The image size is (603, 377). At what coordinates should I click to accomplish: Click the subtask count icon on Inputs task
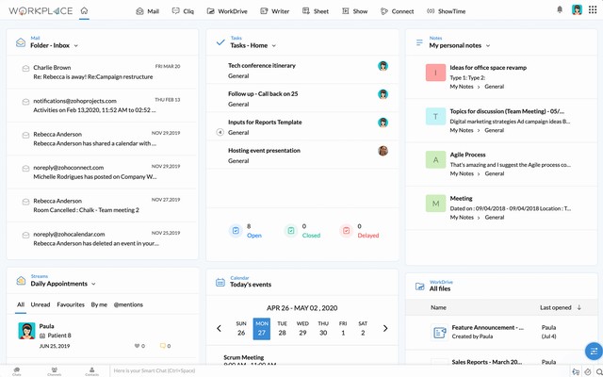pyautogui.click(x=220, y=132)
